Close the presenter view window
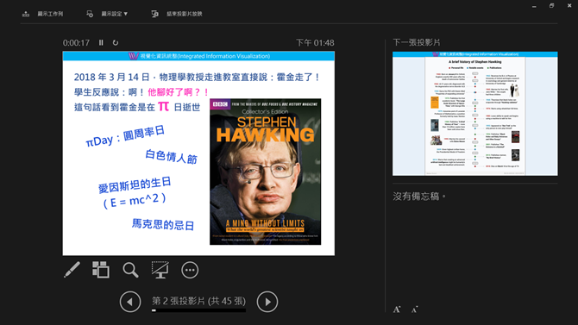 tap(569, 5)
